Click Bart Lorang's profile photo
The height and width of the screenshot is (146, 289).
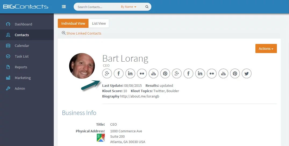click(x=82, y=66)
